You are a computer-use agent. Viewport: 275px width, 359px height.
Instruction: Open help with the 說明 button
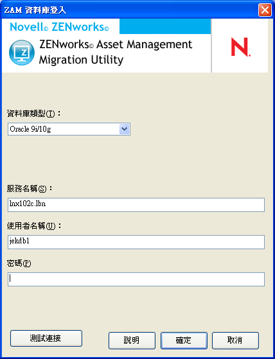click(132, 340)
